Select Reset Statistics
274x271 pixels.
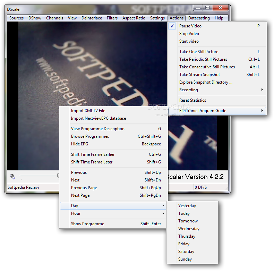click(x=217, y=100)
